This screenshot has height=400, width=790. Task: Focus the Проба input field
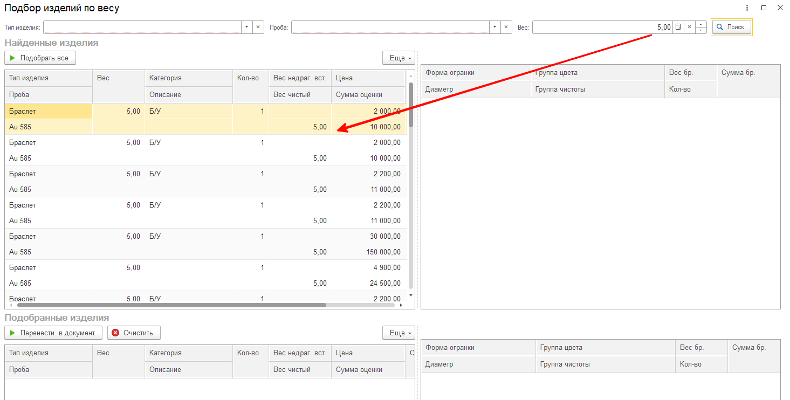[390, 27]
